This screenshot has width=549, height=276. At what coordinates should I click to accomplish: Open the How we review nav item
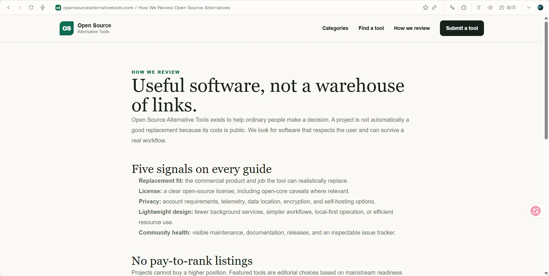point(412,28)
